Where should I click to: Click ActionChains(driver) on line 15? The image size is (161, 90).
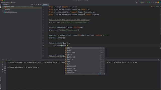(x=58, y=43)
